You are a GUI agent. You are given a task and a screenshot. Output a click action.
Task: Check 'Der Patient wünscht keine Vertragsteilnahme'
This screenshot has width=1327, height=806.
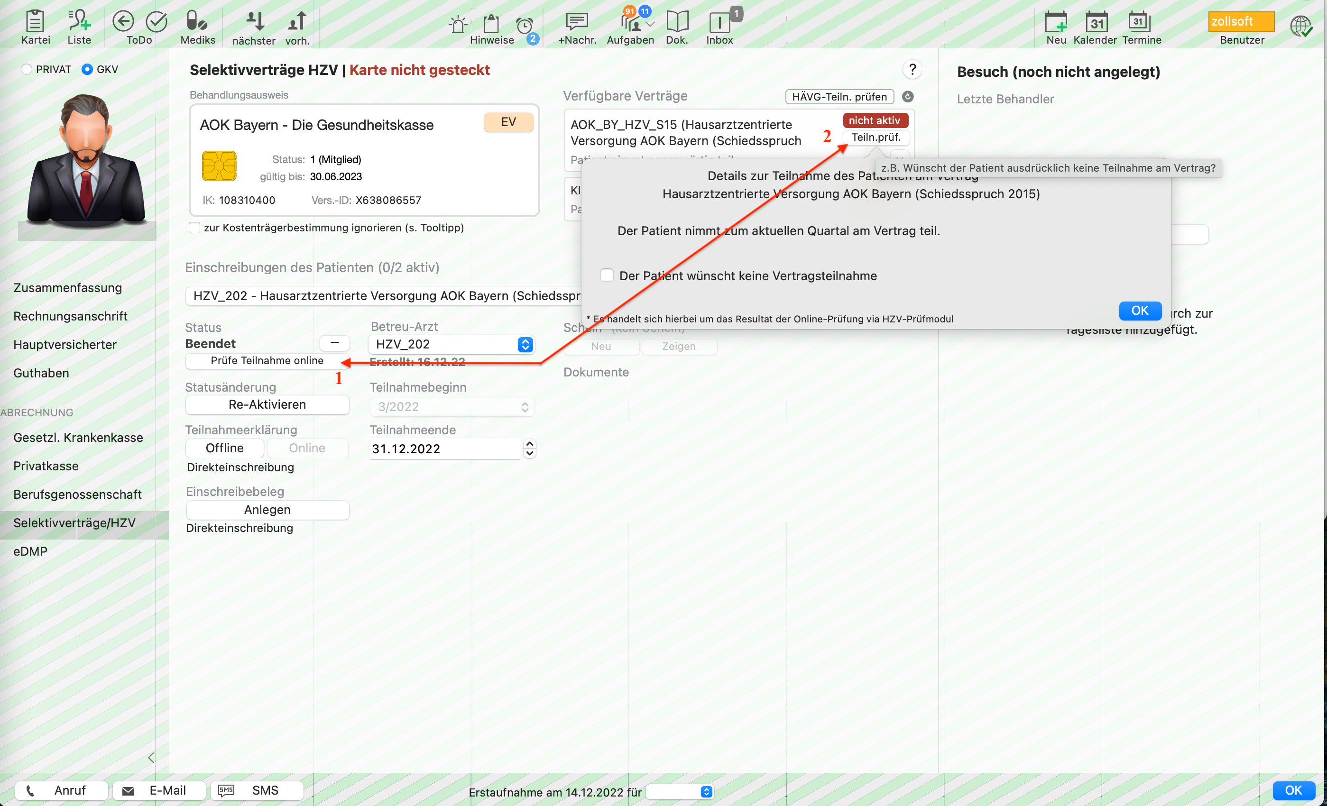[607, 275]
